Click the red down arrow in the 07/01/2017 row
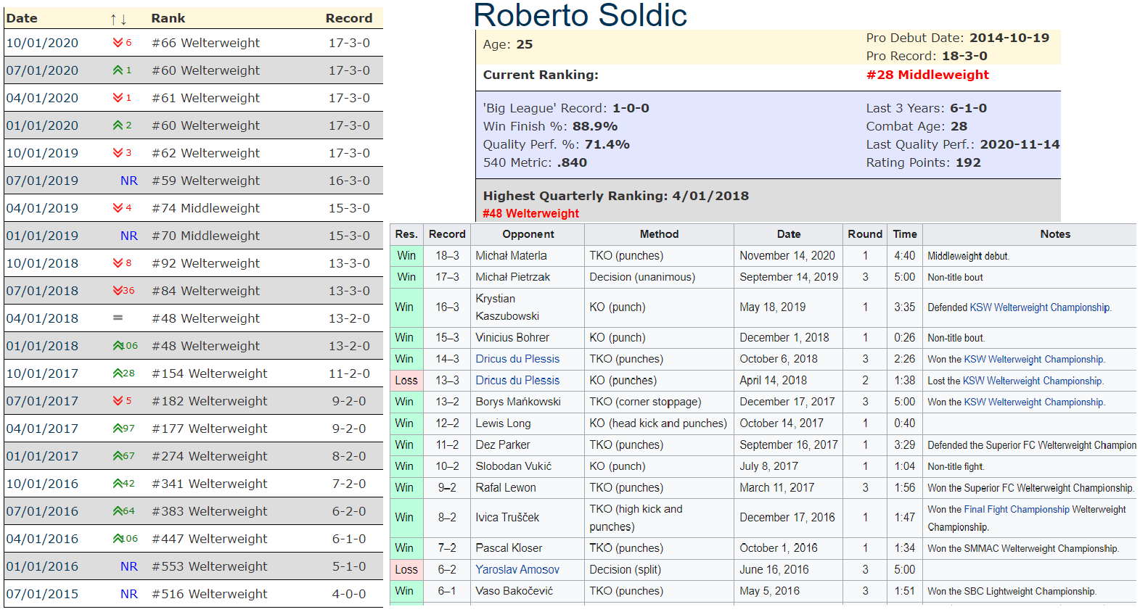1140x612 pixels. 118,401
